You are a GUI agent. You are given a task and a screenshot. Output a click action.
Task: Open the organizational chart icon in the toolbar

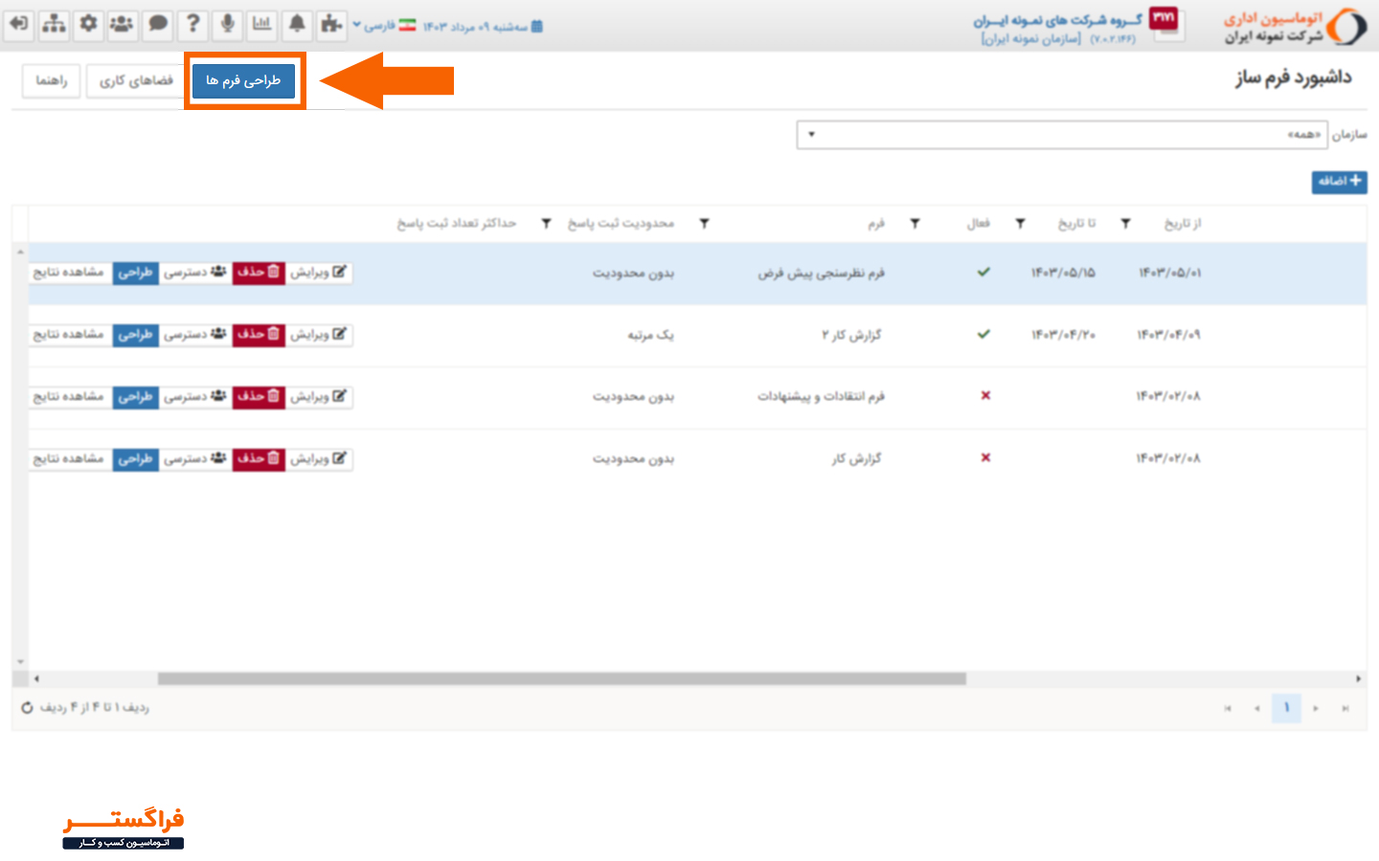coord(54,25)
